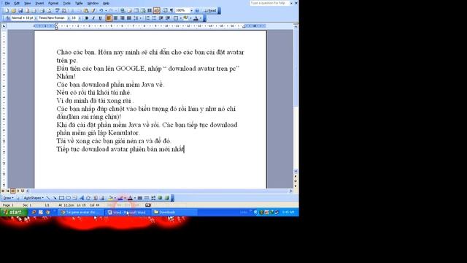Image resolution: width=467 pixels, height=263 pixels.
Task: Activate the Format Painter brush
Action: tap(93, 10)
